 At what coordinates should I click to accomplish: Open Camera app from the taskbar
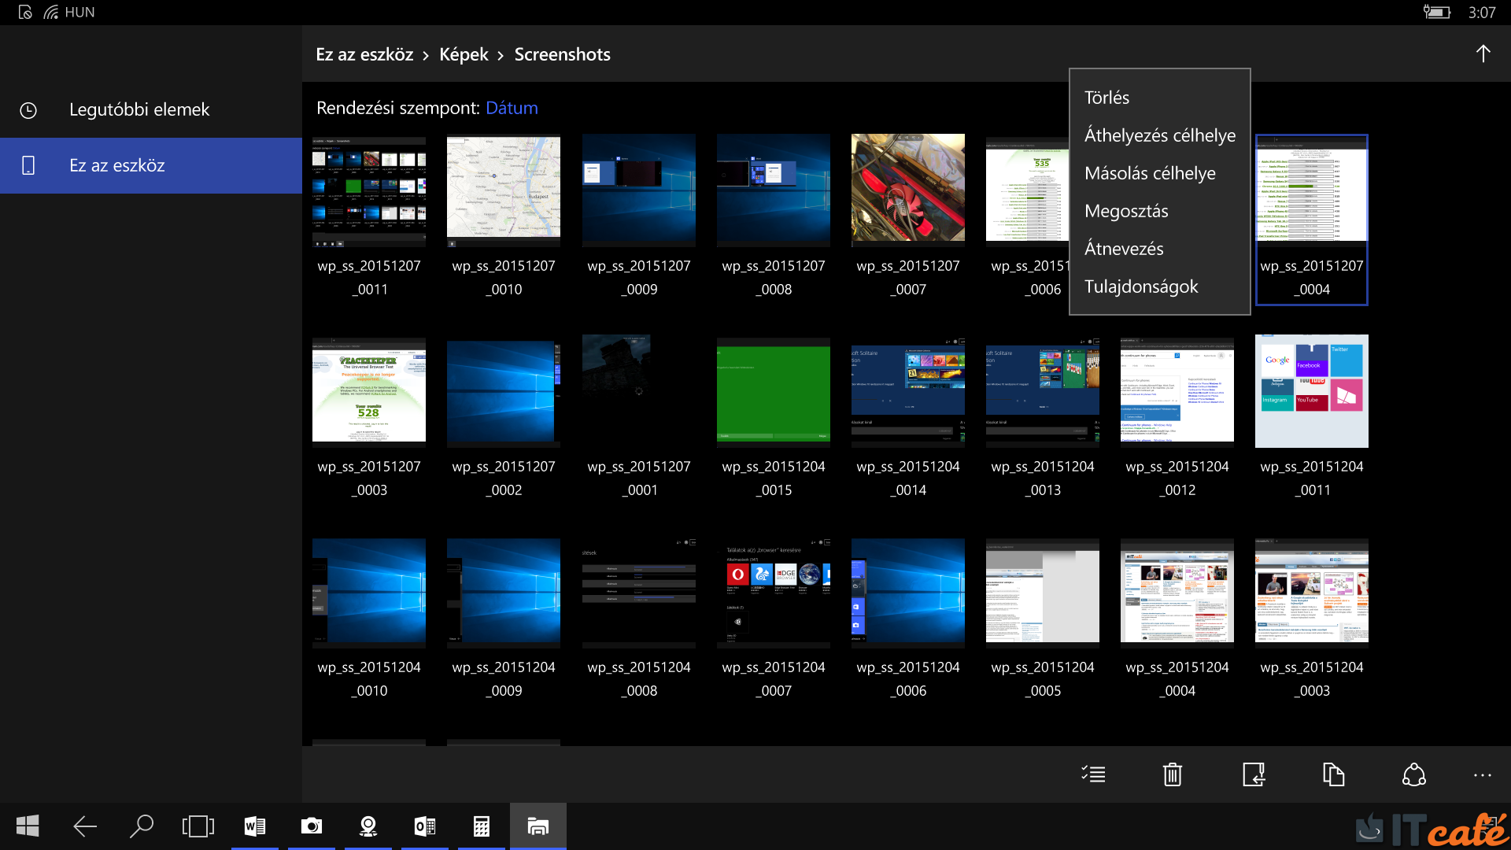point(312,826)
